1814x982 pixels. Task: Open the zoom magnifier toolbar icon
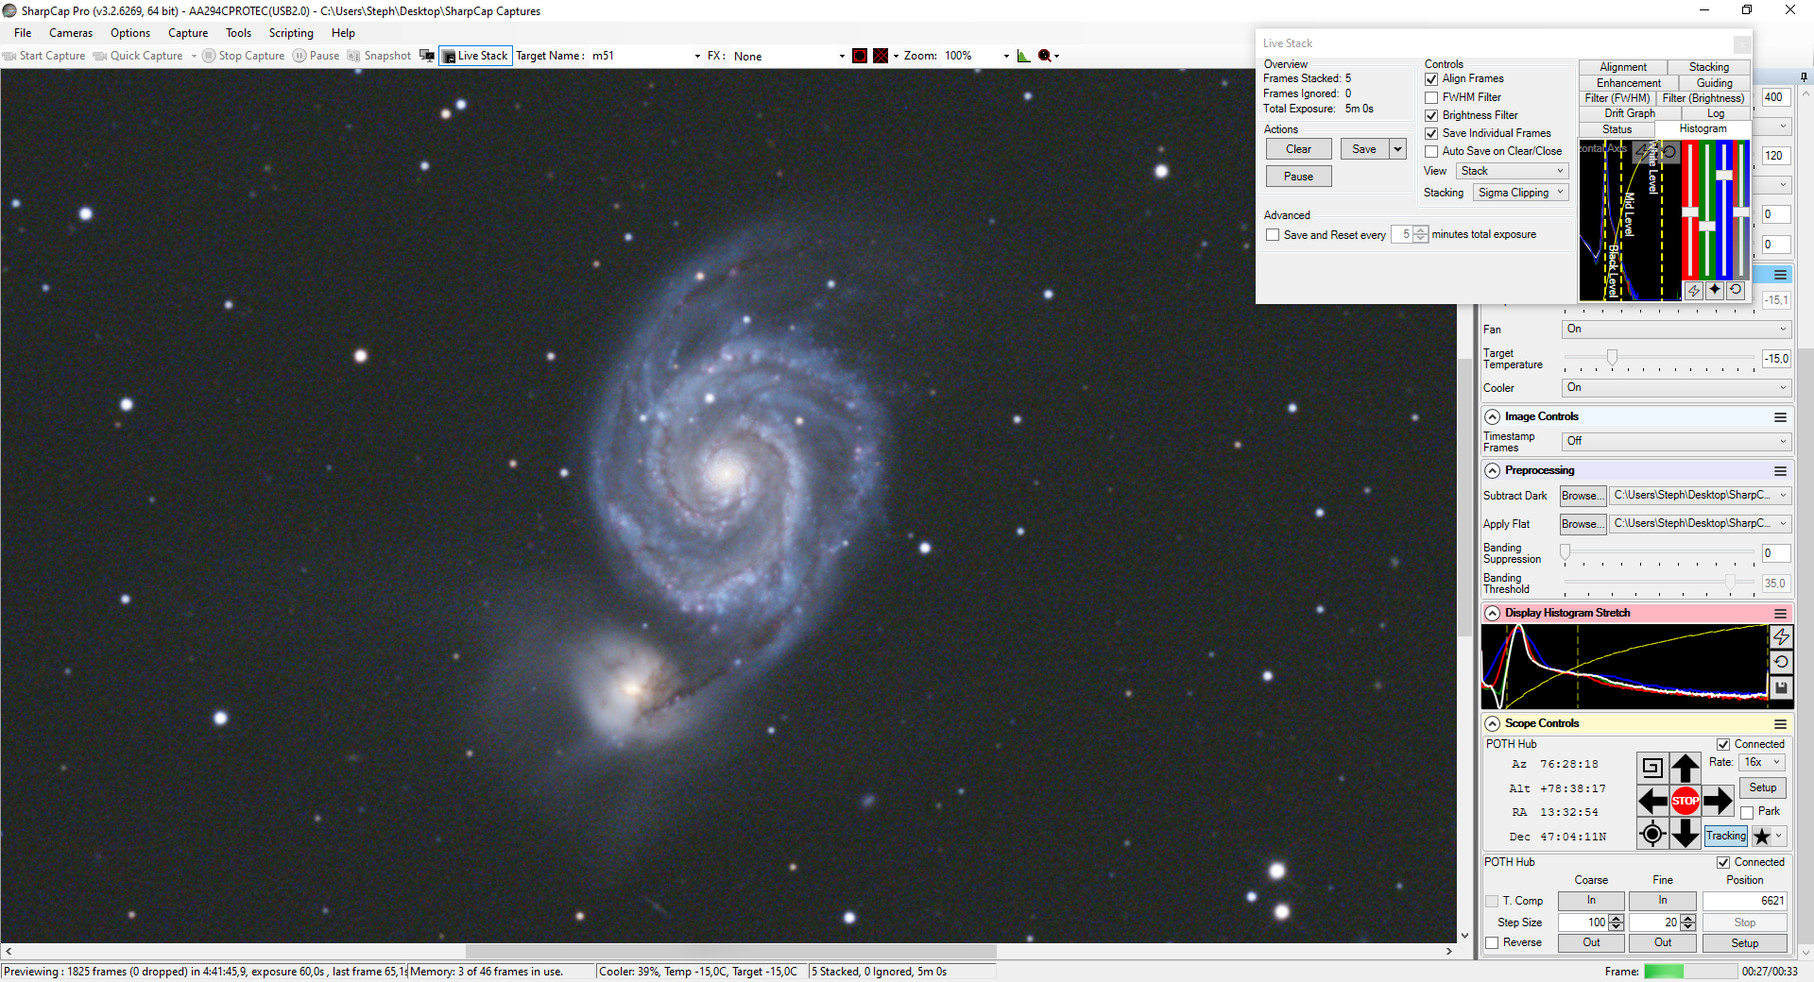click(x=1048, y=56)
